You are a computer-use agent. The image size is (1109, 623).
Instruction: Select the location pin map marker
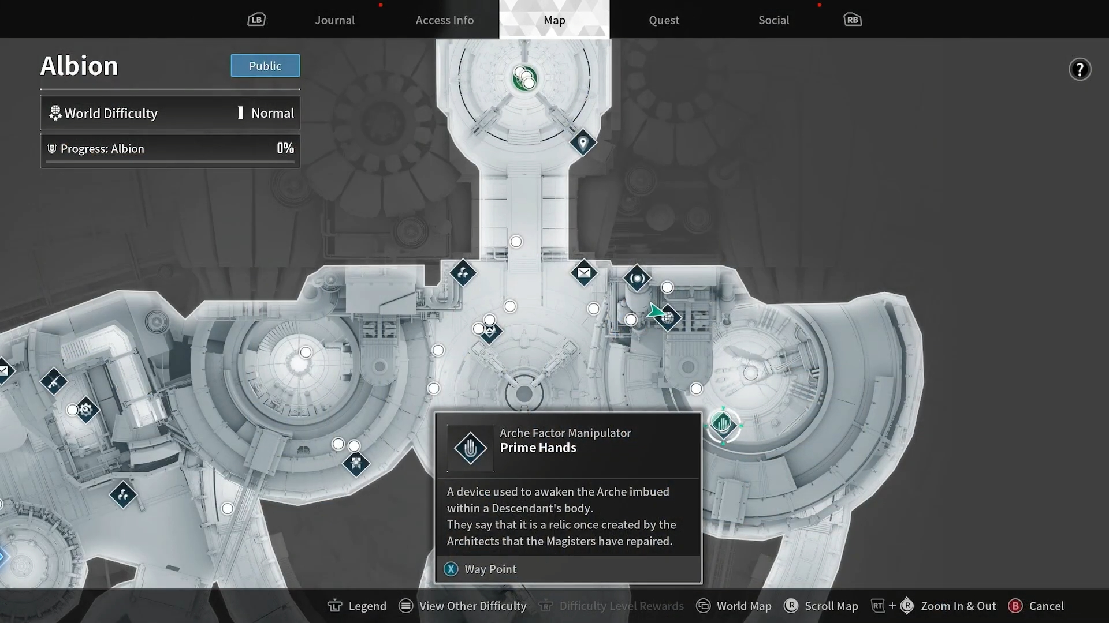click(x=583, y=142)
